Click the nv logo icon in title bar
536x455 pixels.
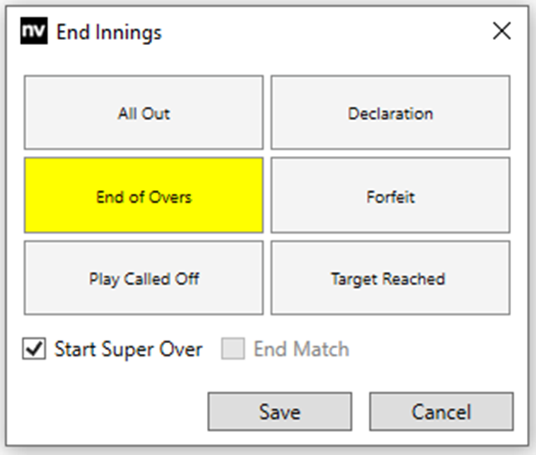point(33,32)
